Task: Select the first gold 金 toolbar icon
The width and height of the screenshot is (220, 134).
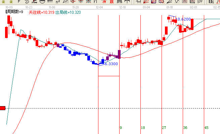Action: click(3, 2)
